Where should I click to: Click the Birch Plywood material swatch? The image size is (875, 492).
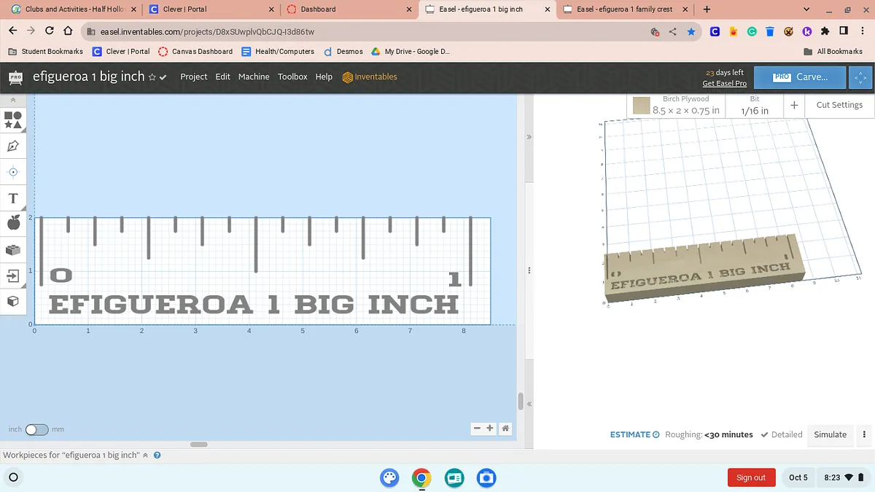(641, 106)
